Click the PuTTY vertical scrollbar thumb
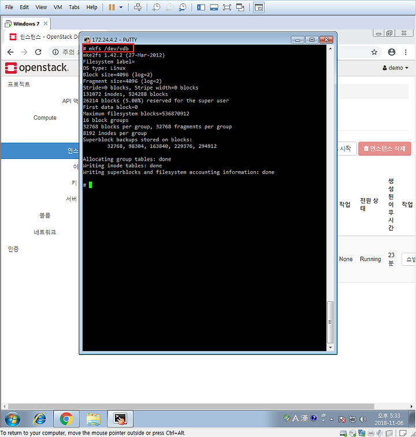The height and width of the screenshot is (437, 416). point(330,322)
